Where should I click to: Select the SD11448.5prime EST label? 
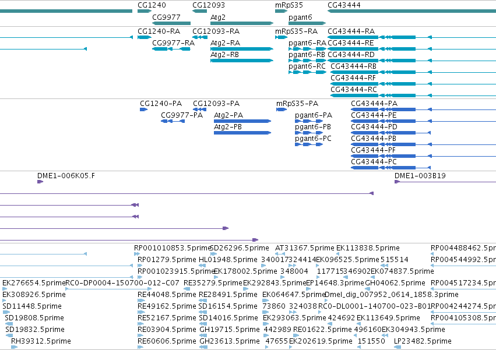click(32, 306)
